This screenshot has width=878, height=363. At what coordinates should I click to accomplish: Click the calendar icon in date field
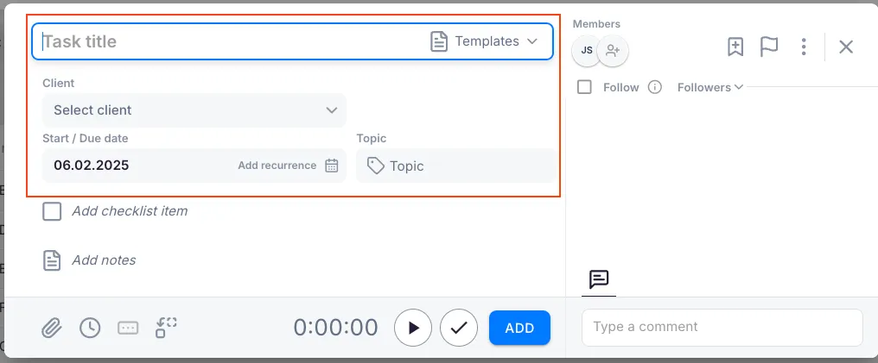pyautogui.click(x=332, y=166)
